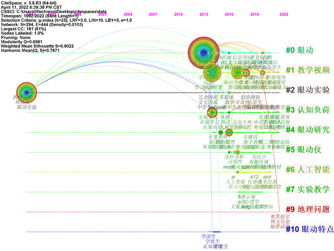The width and height of the screenshot is (334, 251).
Task: Click the teal node on cluster #0 line
Action: [229, 53]
